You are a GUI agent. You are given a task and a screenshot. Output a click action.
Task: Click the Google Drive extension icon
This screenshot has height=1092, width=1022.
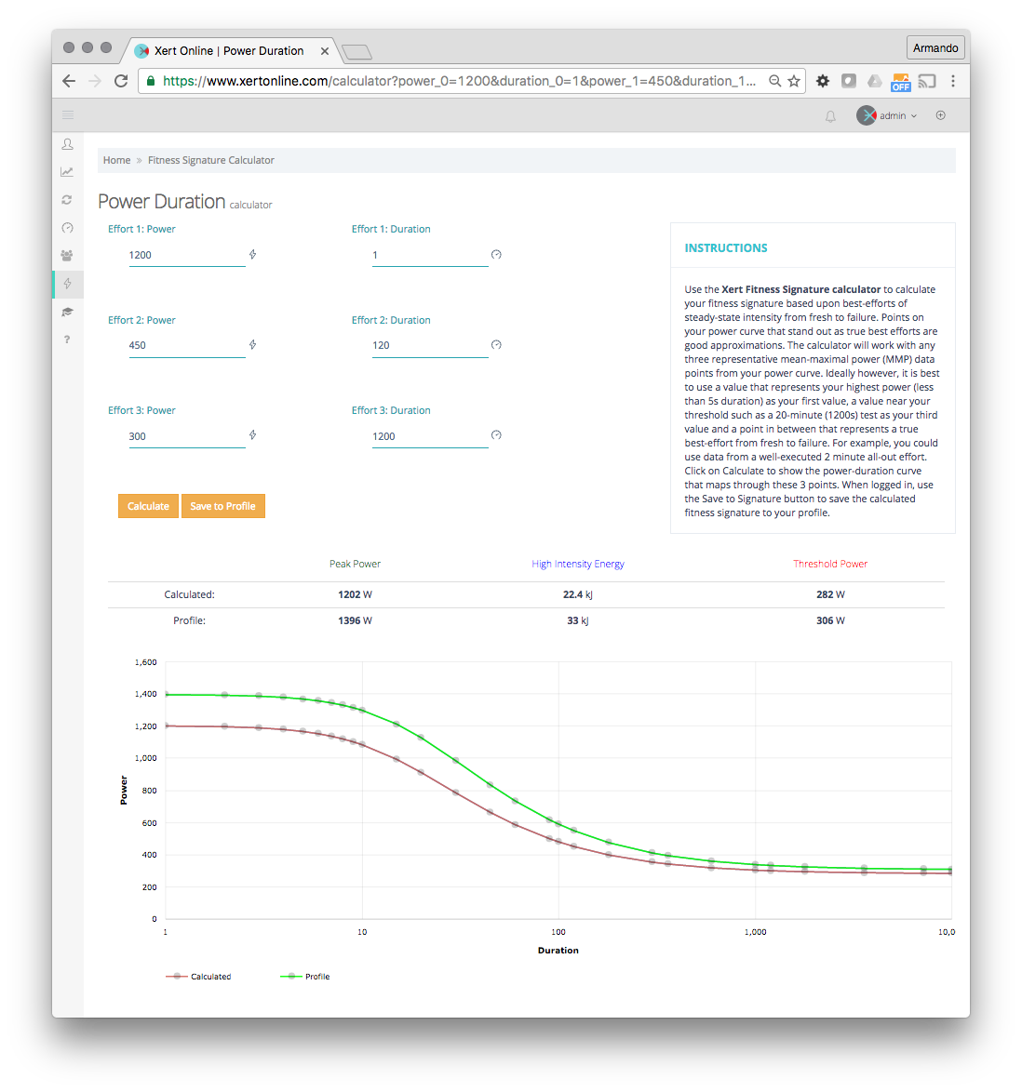(x=874, y=81)
